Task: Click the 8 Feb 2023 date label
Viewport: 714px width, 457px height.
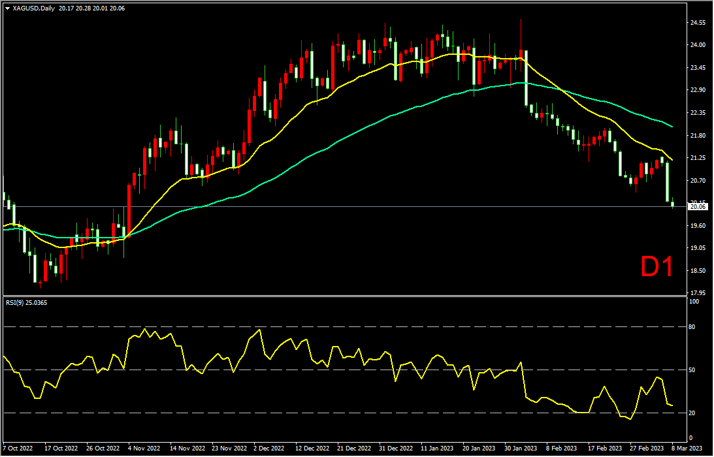Action: [x=562, y=448]
